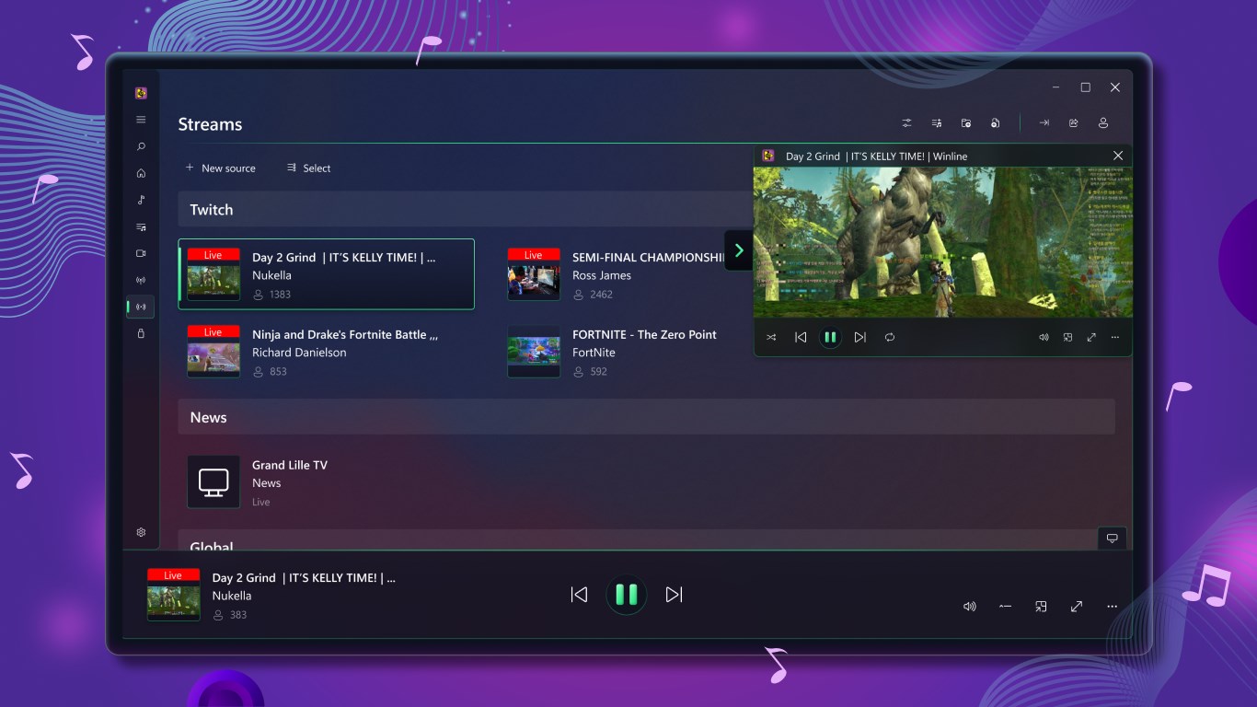Click Richard Danielson streamer name

(x=299, y=353)
